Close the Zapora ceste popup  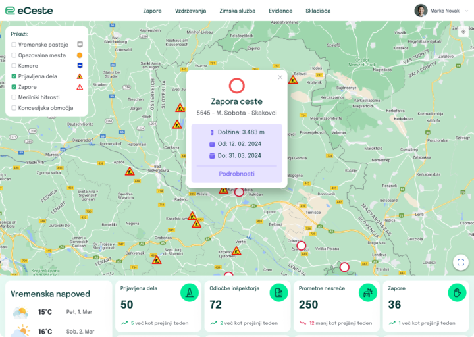pyautogui.click(x=280, y=78)
